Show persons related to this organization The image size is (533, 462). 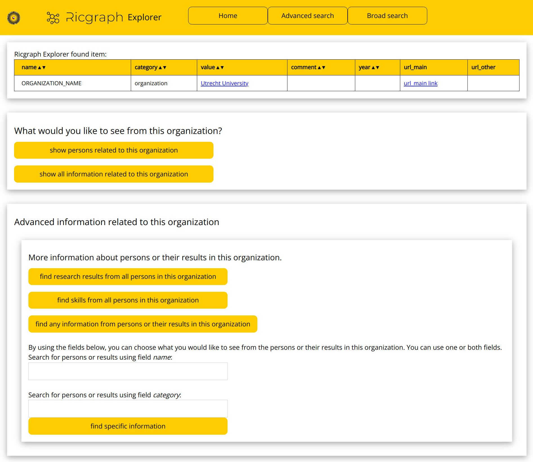tap(114, 150)
